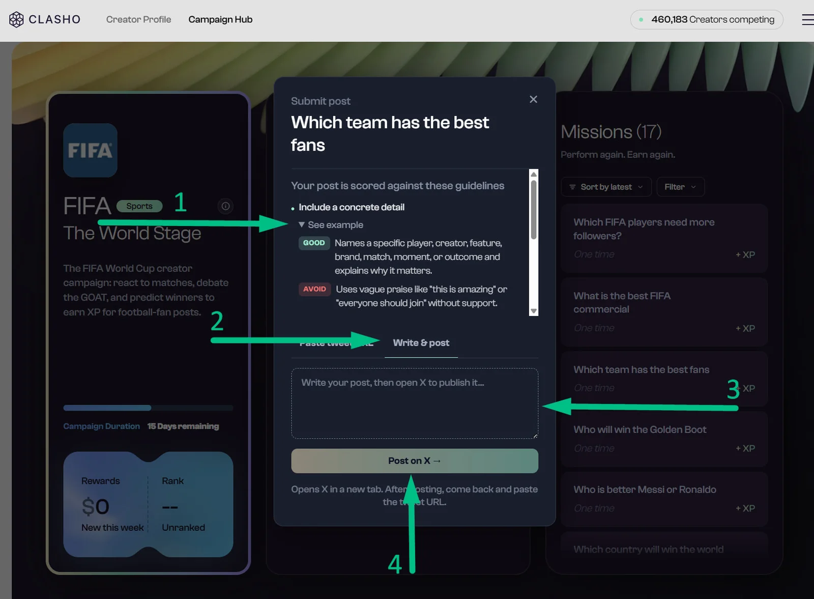Open mission Which FIFA players need more followers
Viewport: 814px width, 599px height.
[x=664, y=238]
